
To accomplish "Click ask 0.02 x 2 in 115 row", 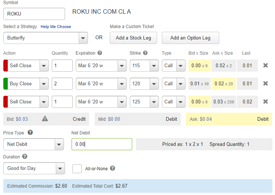I will 224,65.
